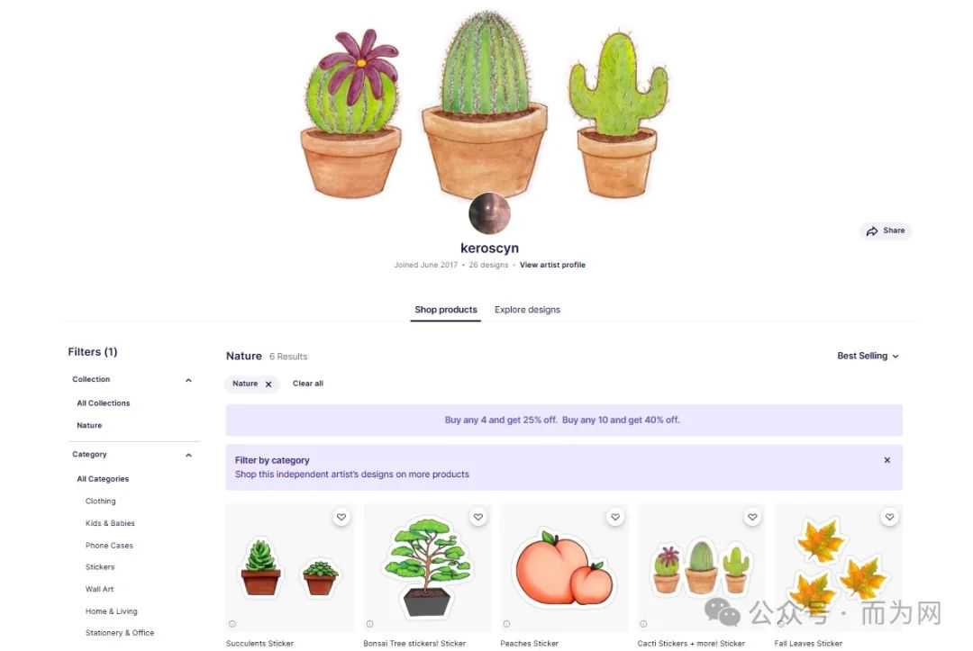
Task: Open the Best Selling sort dropdown
Action: (868, 356)
